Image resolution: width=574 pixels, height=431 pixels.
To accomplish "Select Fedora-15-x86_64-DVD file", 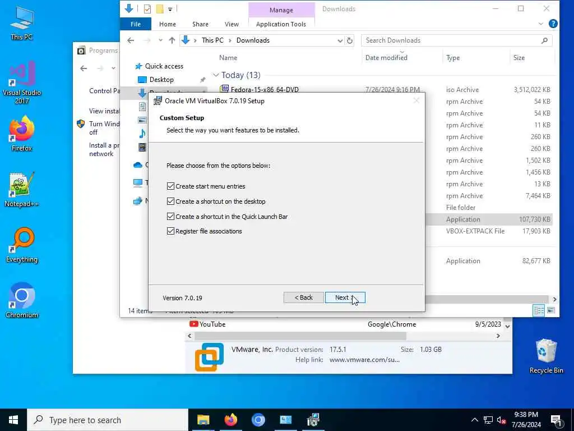I will click(265, 89).
